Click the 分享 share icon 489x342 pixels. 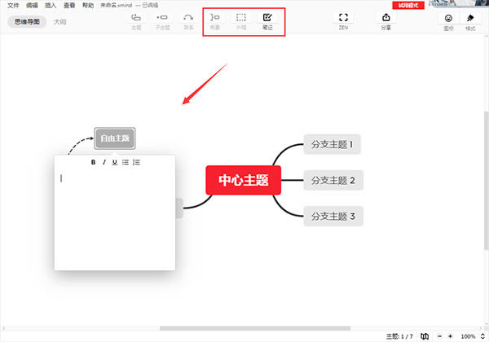(385, 18)
